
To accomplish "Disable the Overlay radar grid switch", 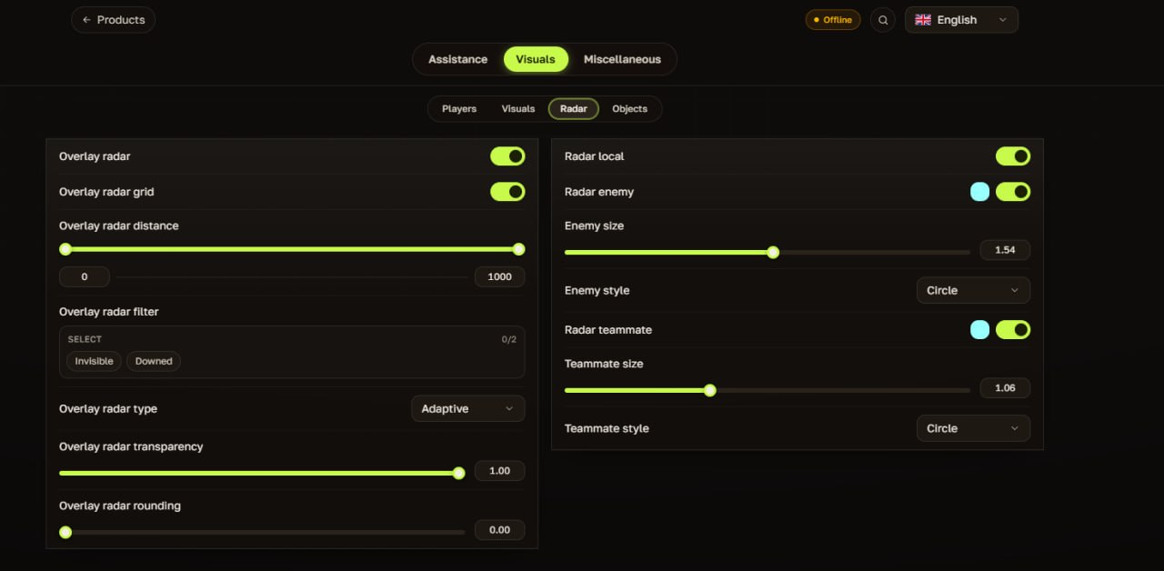I will click(x=507, y=192).
